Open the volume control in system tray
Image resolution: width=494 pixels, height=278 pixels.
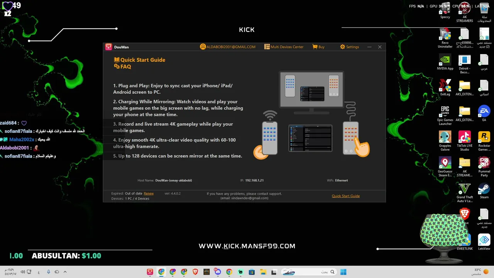23,272
